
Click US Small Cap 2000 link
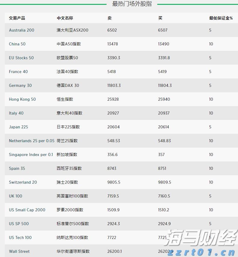pyautogui.click(x=27, y=210)
